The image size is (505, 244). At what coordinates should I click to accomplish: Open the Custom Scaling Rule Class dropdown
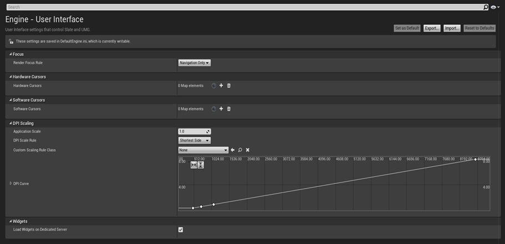click(x=203, y=150)
